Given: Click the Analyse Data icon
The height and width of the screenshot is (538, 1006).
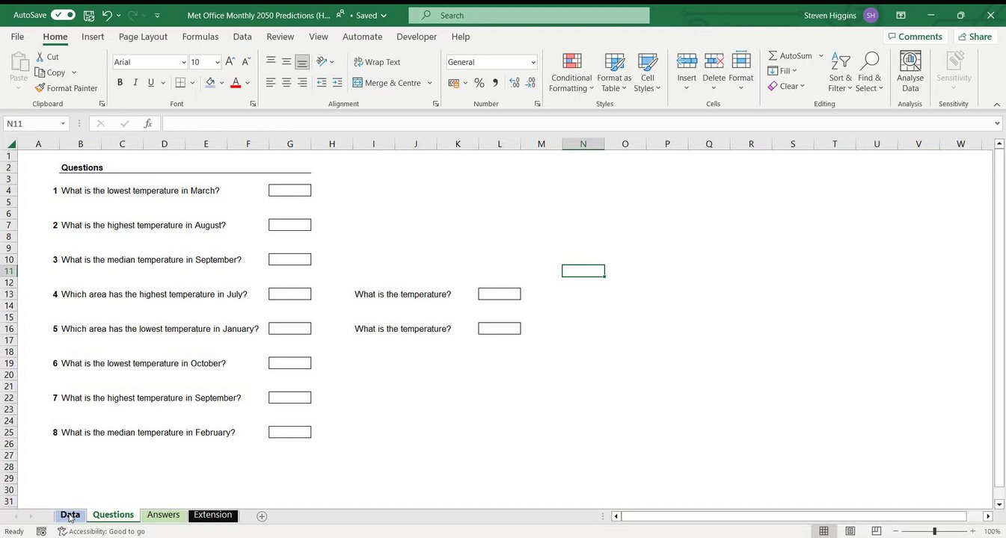Looking at the screenshot, I should click(910, 72).
